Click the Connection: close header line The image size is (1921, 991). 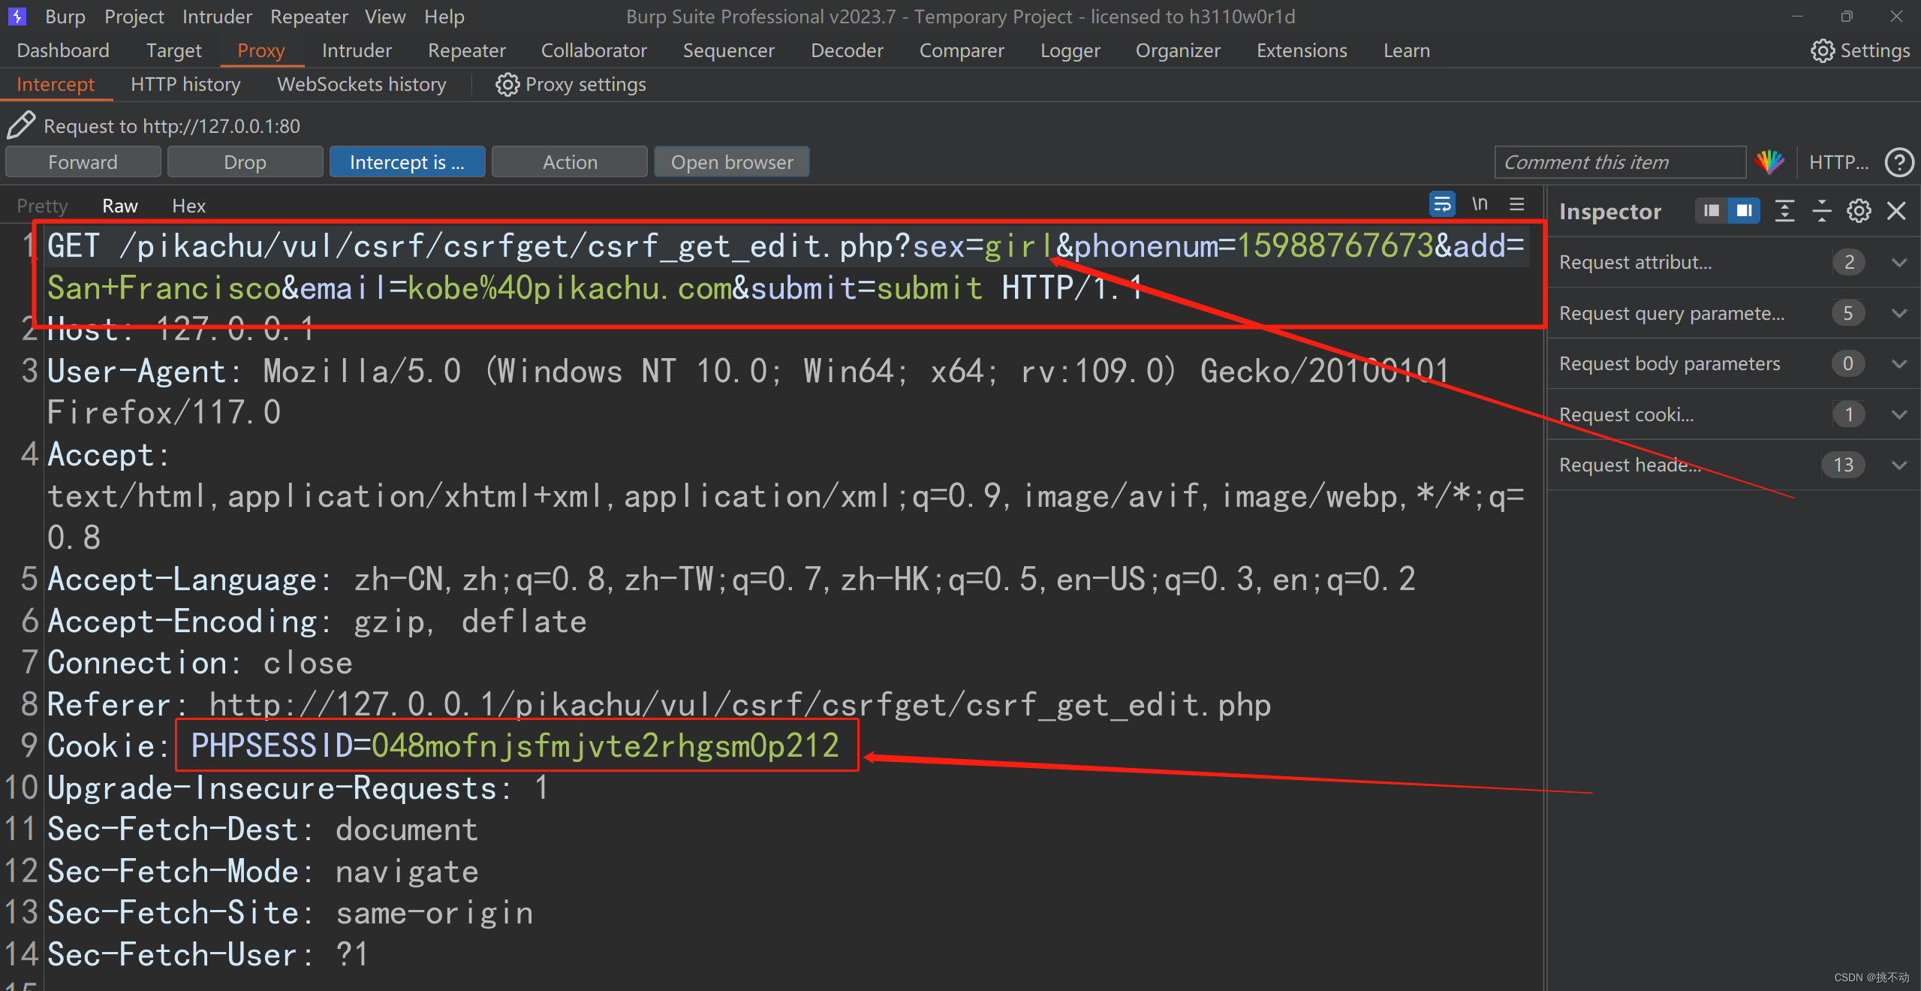(x=200, y=663)
